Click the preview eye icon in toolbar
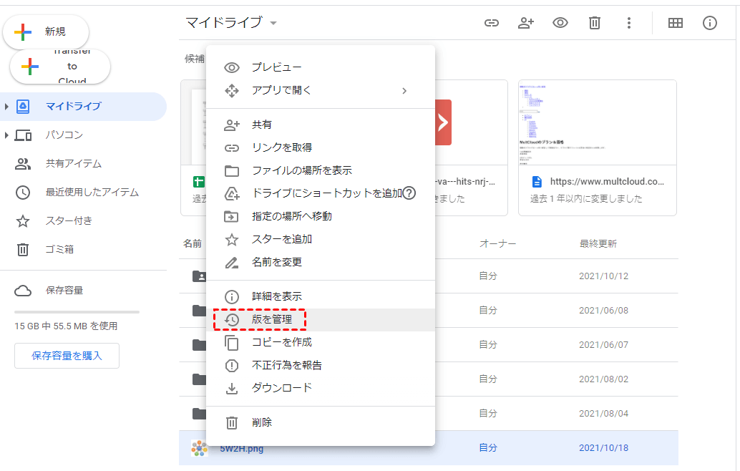Viewport: 740px width, 471px height. click(x=560, y=23)
